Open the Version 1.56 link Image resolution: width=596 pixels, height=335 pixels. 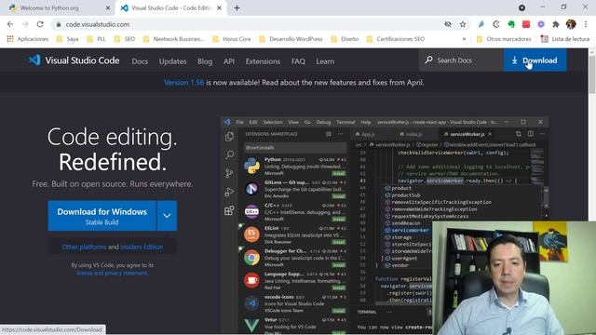pyautogui.click(x=184, y=83)
